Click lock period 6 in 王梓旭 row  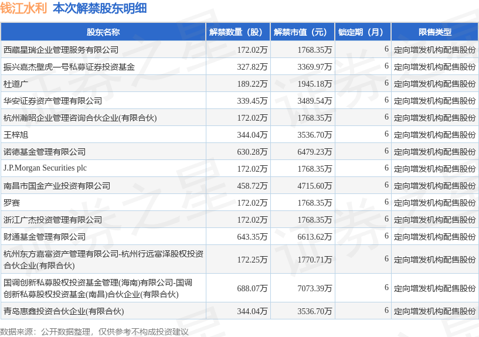pyautogui.click(x=386, y=134)
